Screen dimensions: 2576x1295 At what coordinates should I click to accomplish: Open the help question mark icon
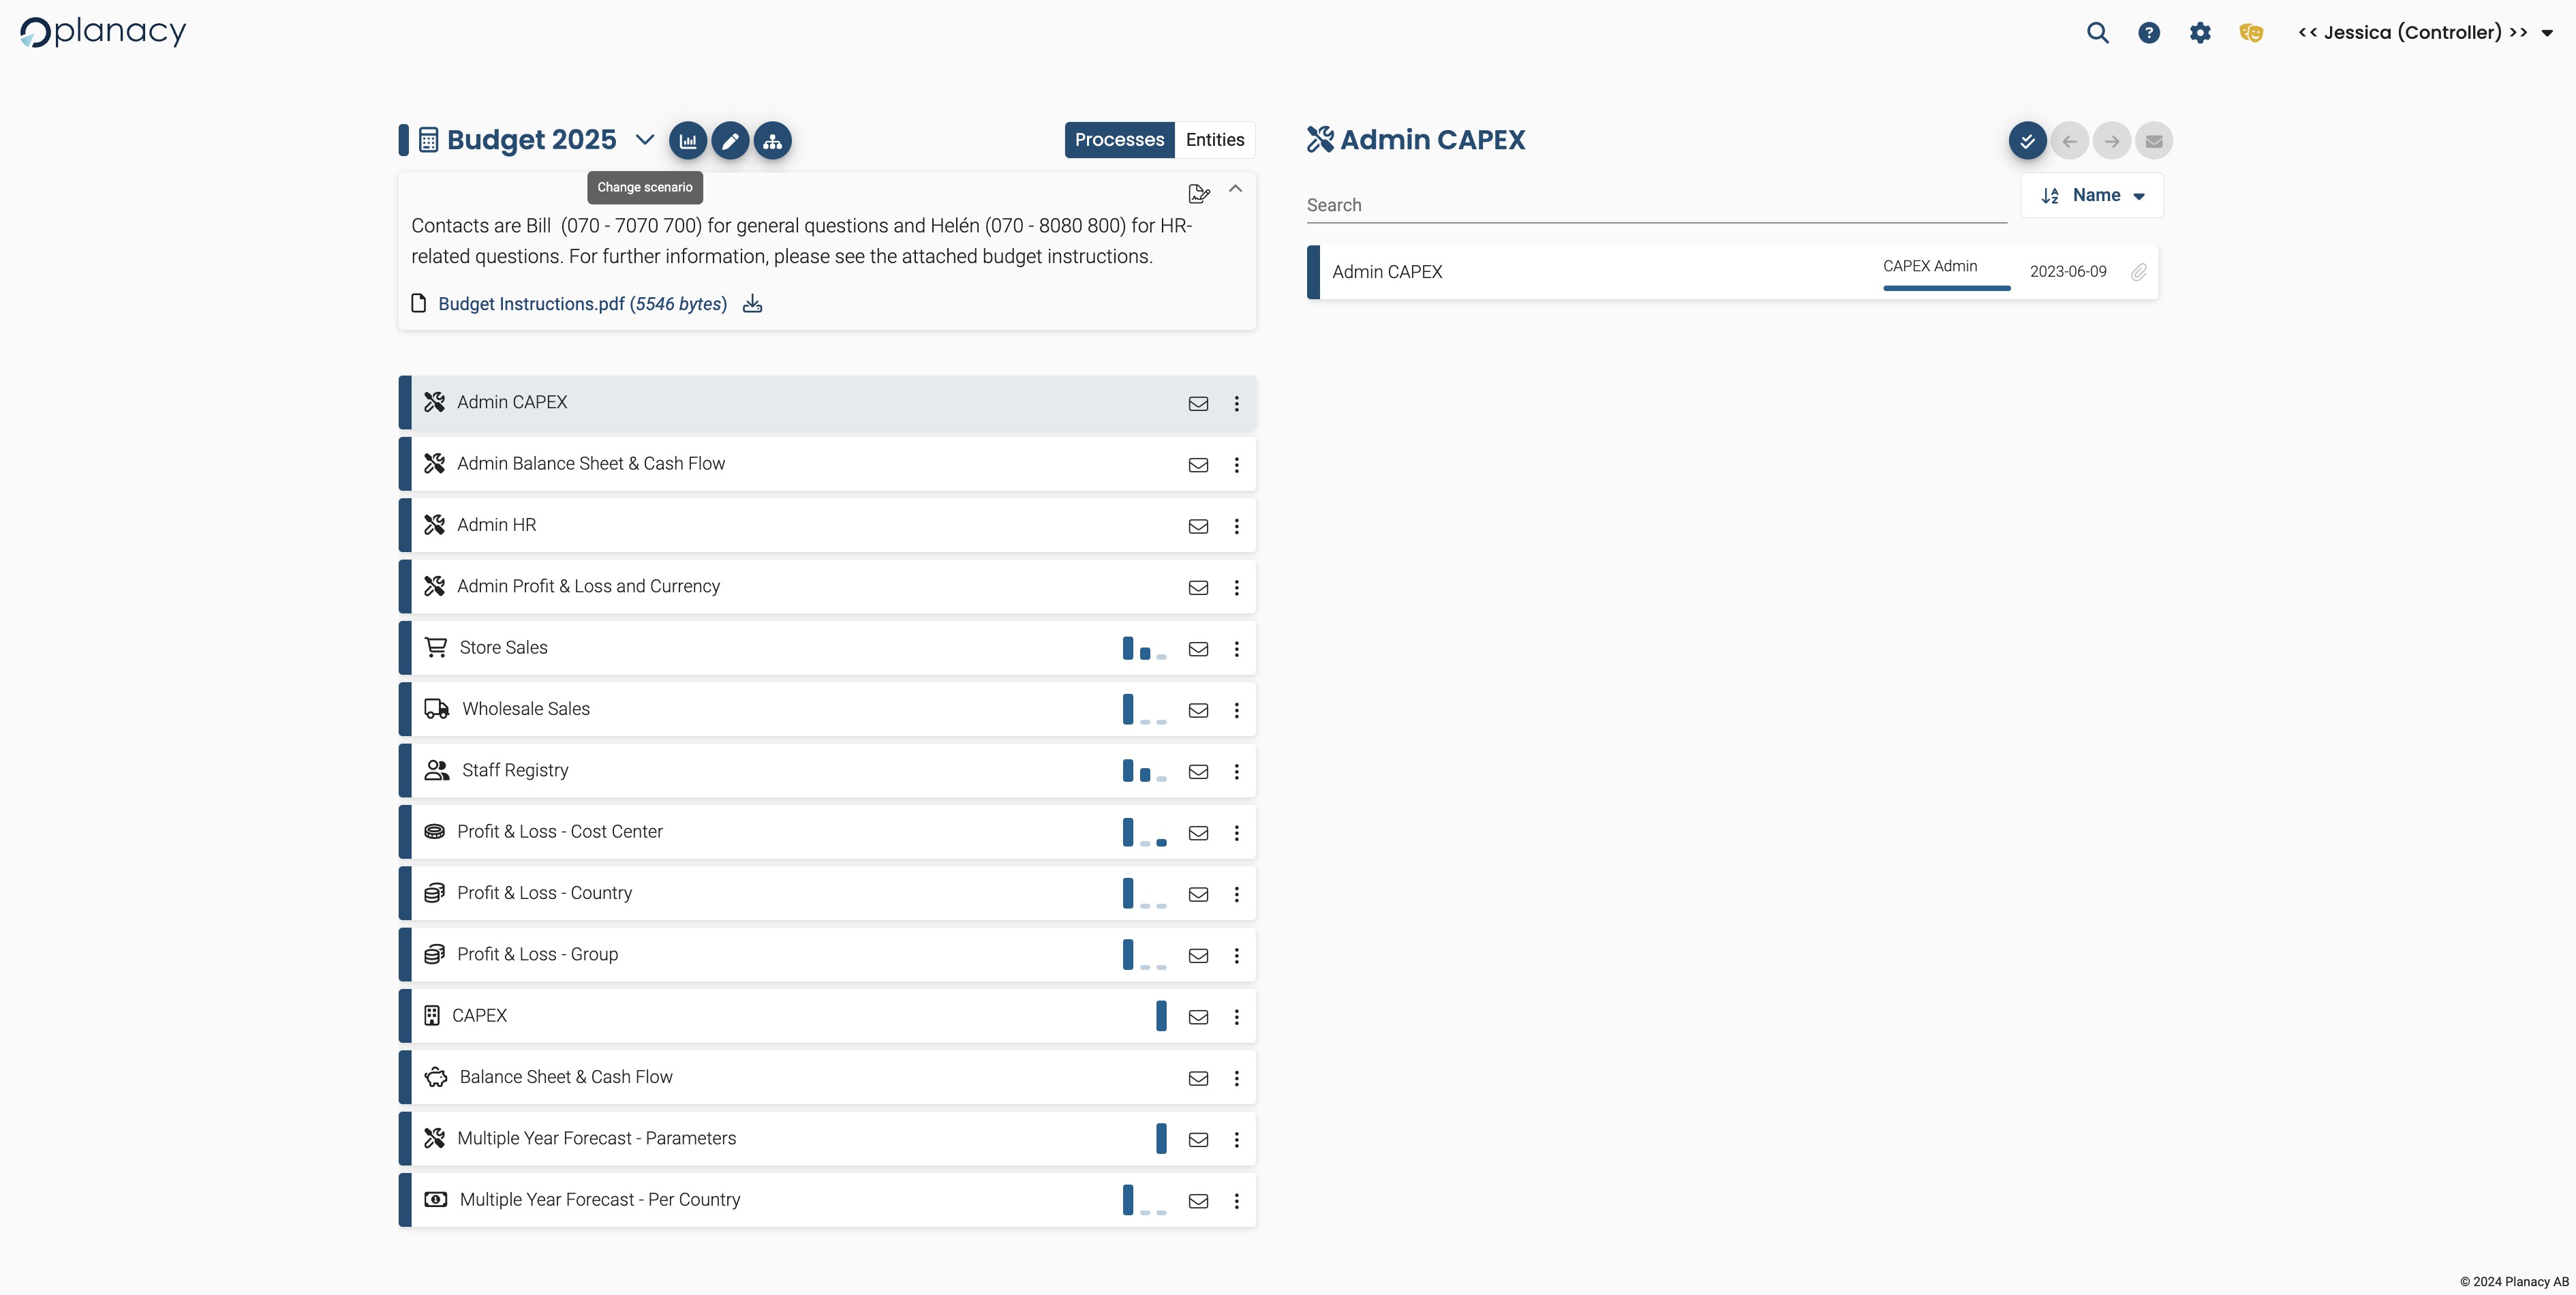tap(2148, 33)
